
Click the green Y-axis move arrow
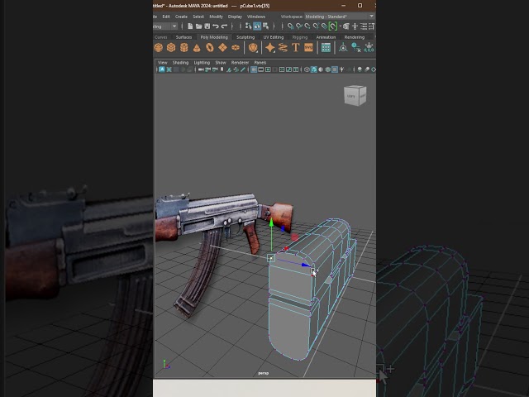click(271, 223)
